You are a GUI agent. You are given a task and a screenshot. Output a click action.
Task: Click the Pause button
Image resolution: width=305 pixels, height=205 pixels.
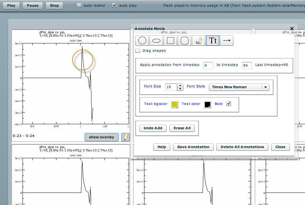click(x=33, y=5)
